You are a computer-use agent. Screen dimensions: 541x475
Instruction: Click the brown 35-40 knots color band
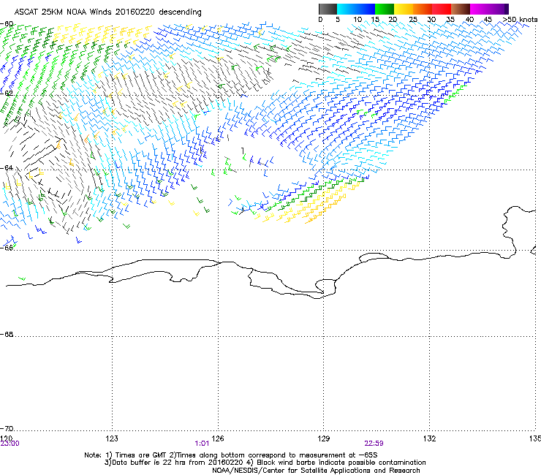point(461,9)
